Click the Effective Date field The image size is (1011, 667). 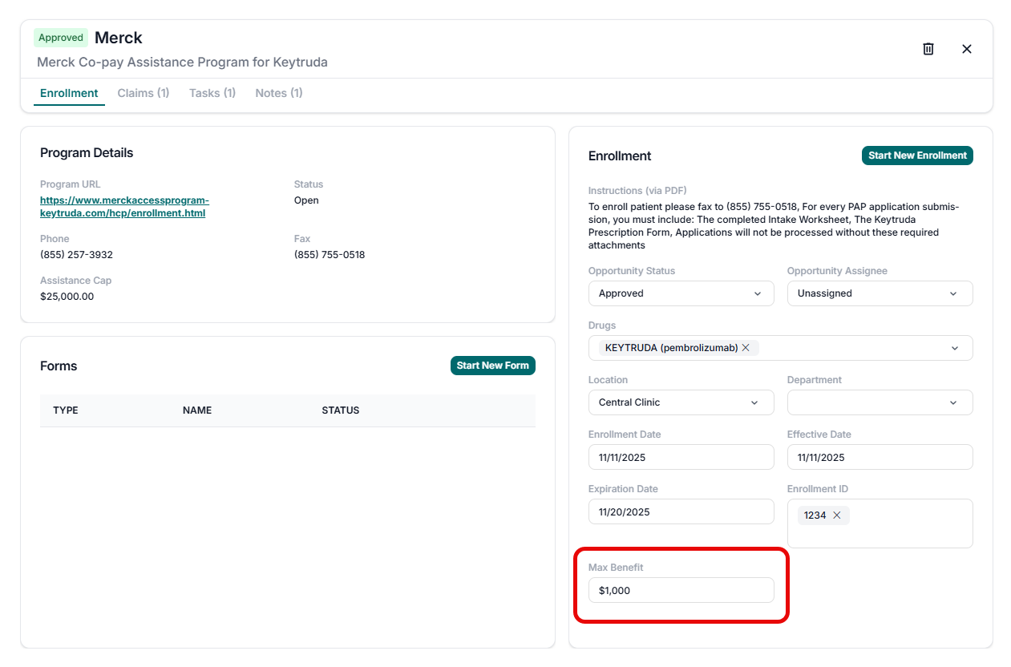880,457
